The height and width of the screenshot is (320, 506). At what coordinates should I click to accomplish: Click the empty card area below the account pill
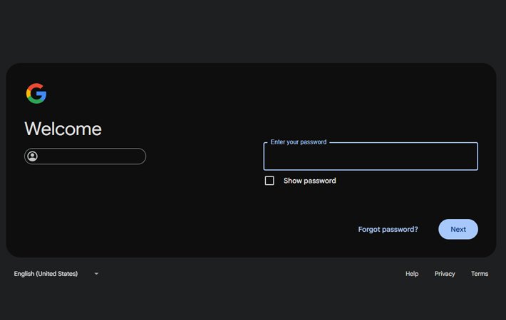click(x=107, y=213)
